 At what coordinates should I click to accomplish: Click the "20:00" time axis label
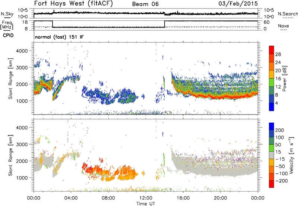(220, 198)
